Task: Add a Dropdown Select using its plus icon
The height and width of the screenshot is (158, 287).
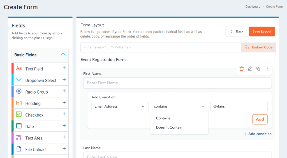Action: click(x=64, y=80)
